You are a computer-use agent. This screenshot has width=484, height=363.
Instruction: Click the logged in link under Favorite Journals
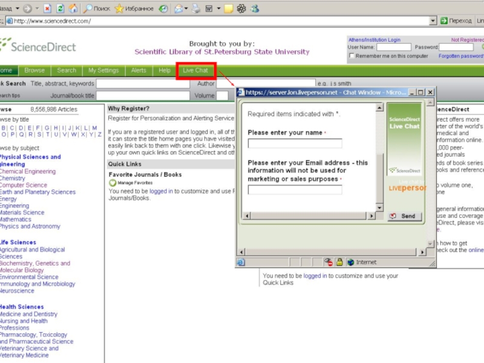tap(161, 191)
